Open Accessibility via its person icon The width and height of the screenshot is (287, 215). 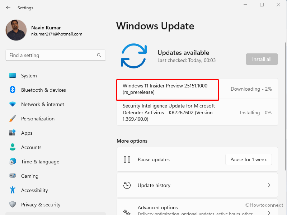pyautogui.click(x=12, y=190)
